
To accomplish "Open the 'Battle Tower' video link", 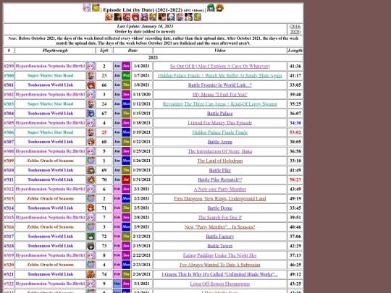I will tap(220, 246).
